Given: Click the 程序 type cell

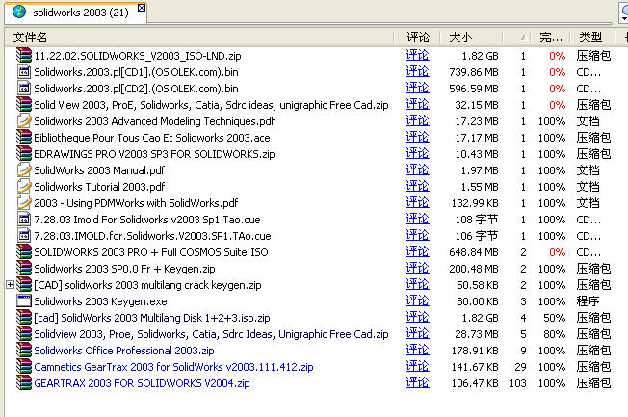Looking at the screenshot, I should pyautogui.click(x=588, y=301).
